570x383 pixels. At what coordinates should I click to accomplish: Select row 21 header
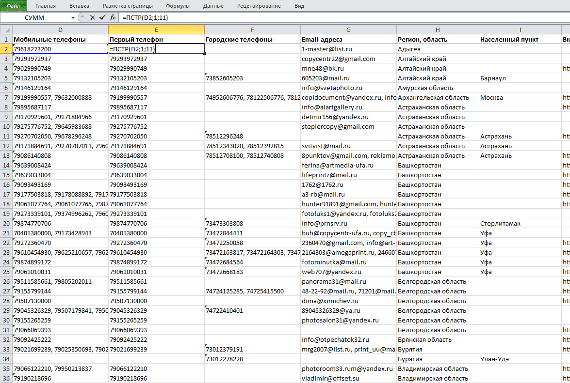click(6, 233)
